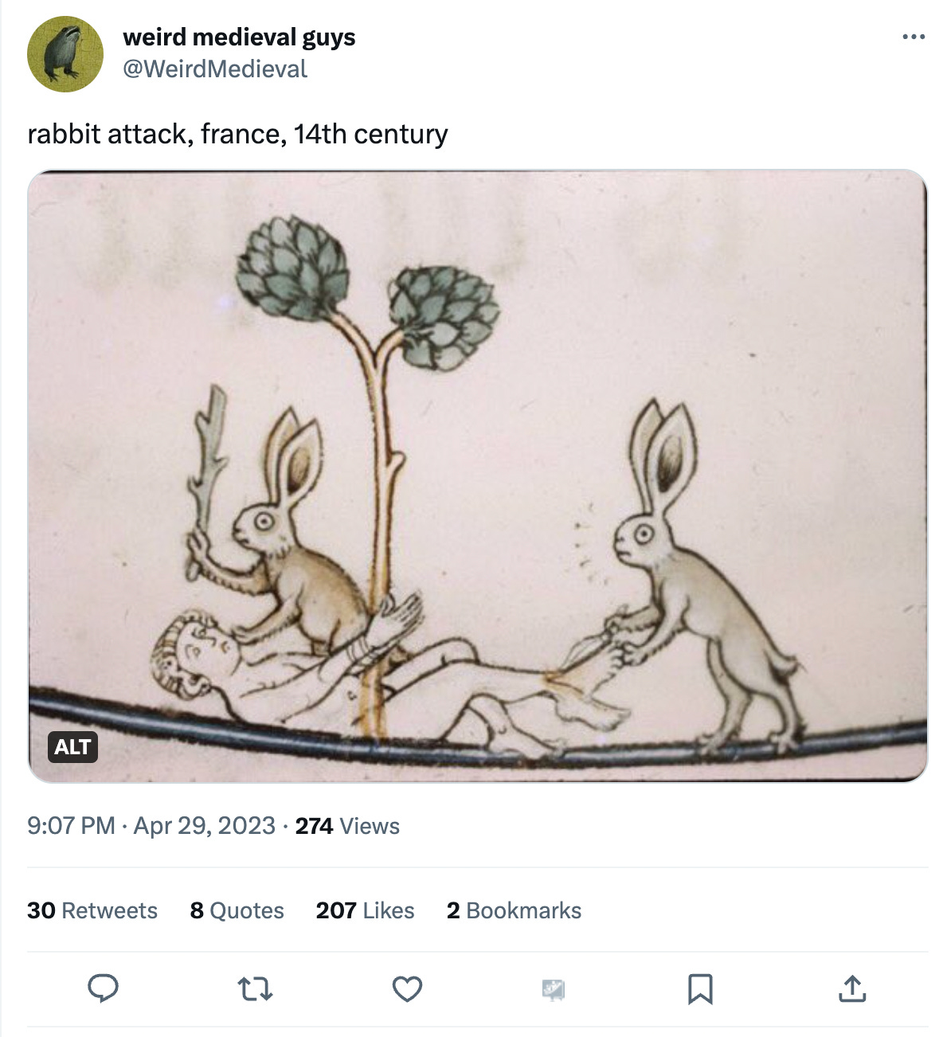Click the frog profile avatar
This screenshot has height=1037, width=943.
pos(65,54)
